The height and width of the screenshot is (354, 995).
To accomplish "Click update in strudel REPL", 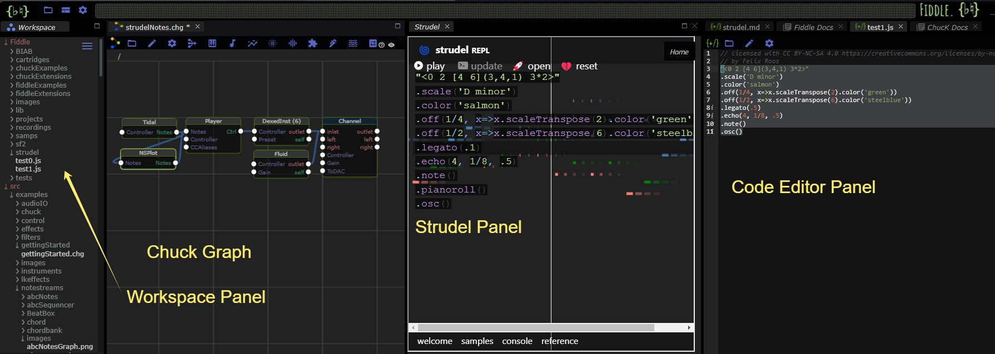I will coord(480,66).
